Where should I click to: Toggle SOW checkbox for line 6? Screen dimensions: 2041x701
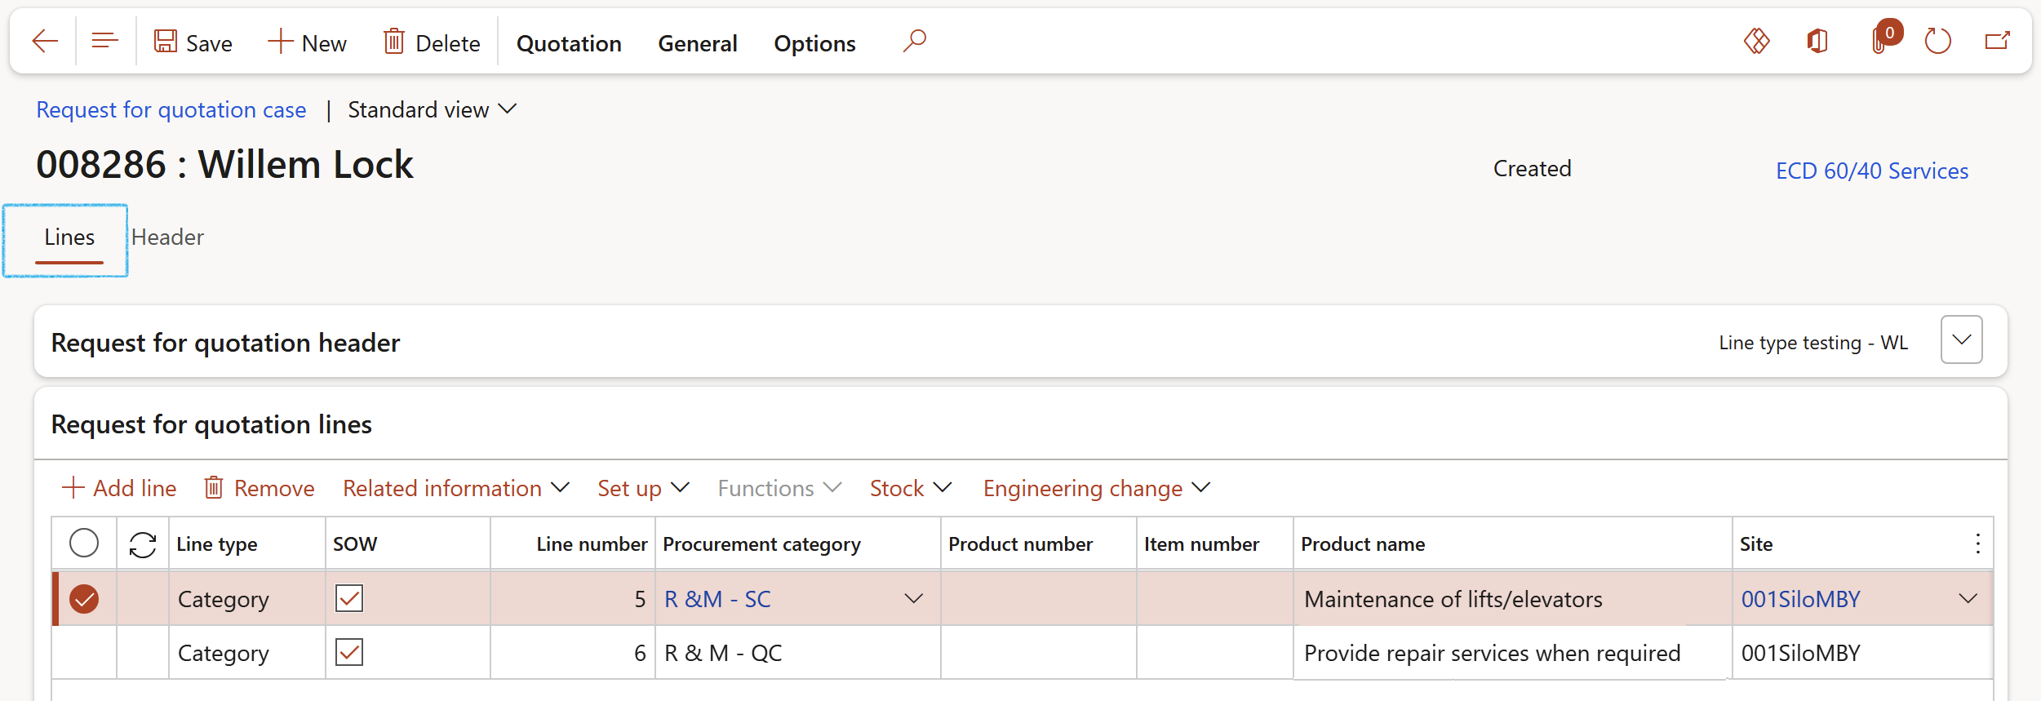click(x=349, y=653)
